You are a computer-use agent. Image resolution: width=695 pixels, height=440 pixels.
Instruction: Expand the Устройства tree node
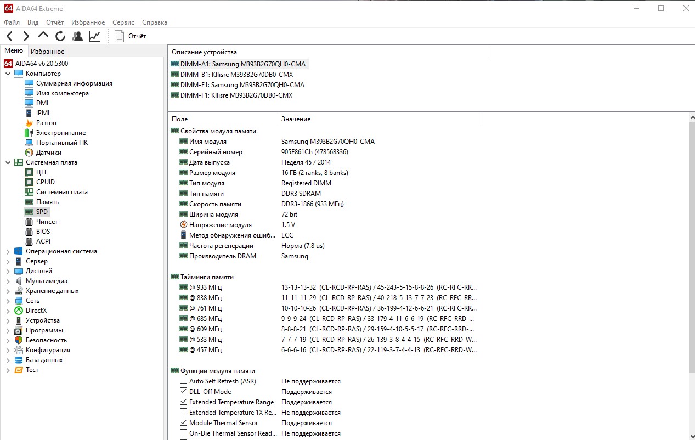(x=8, y=320)
